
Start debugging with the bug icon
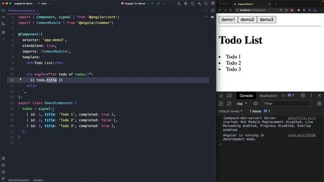[158, 4]
